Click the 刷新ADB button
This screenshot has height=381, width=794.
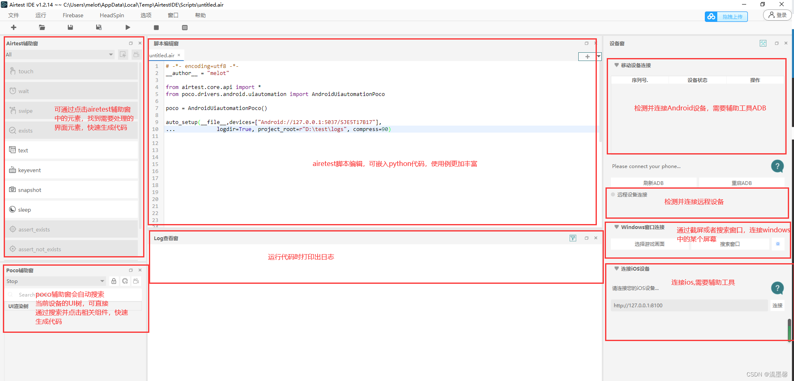[x=653, y=183]
